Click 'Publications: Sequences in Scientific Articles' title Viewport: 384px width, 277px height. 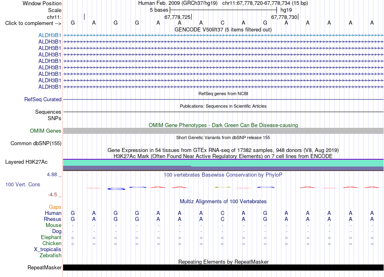point(223,106)
